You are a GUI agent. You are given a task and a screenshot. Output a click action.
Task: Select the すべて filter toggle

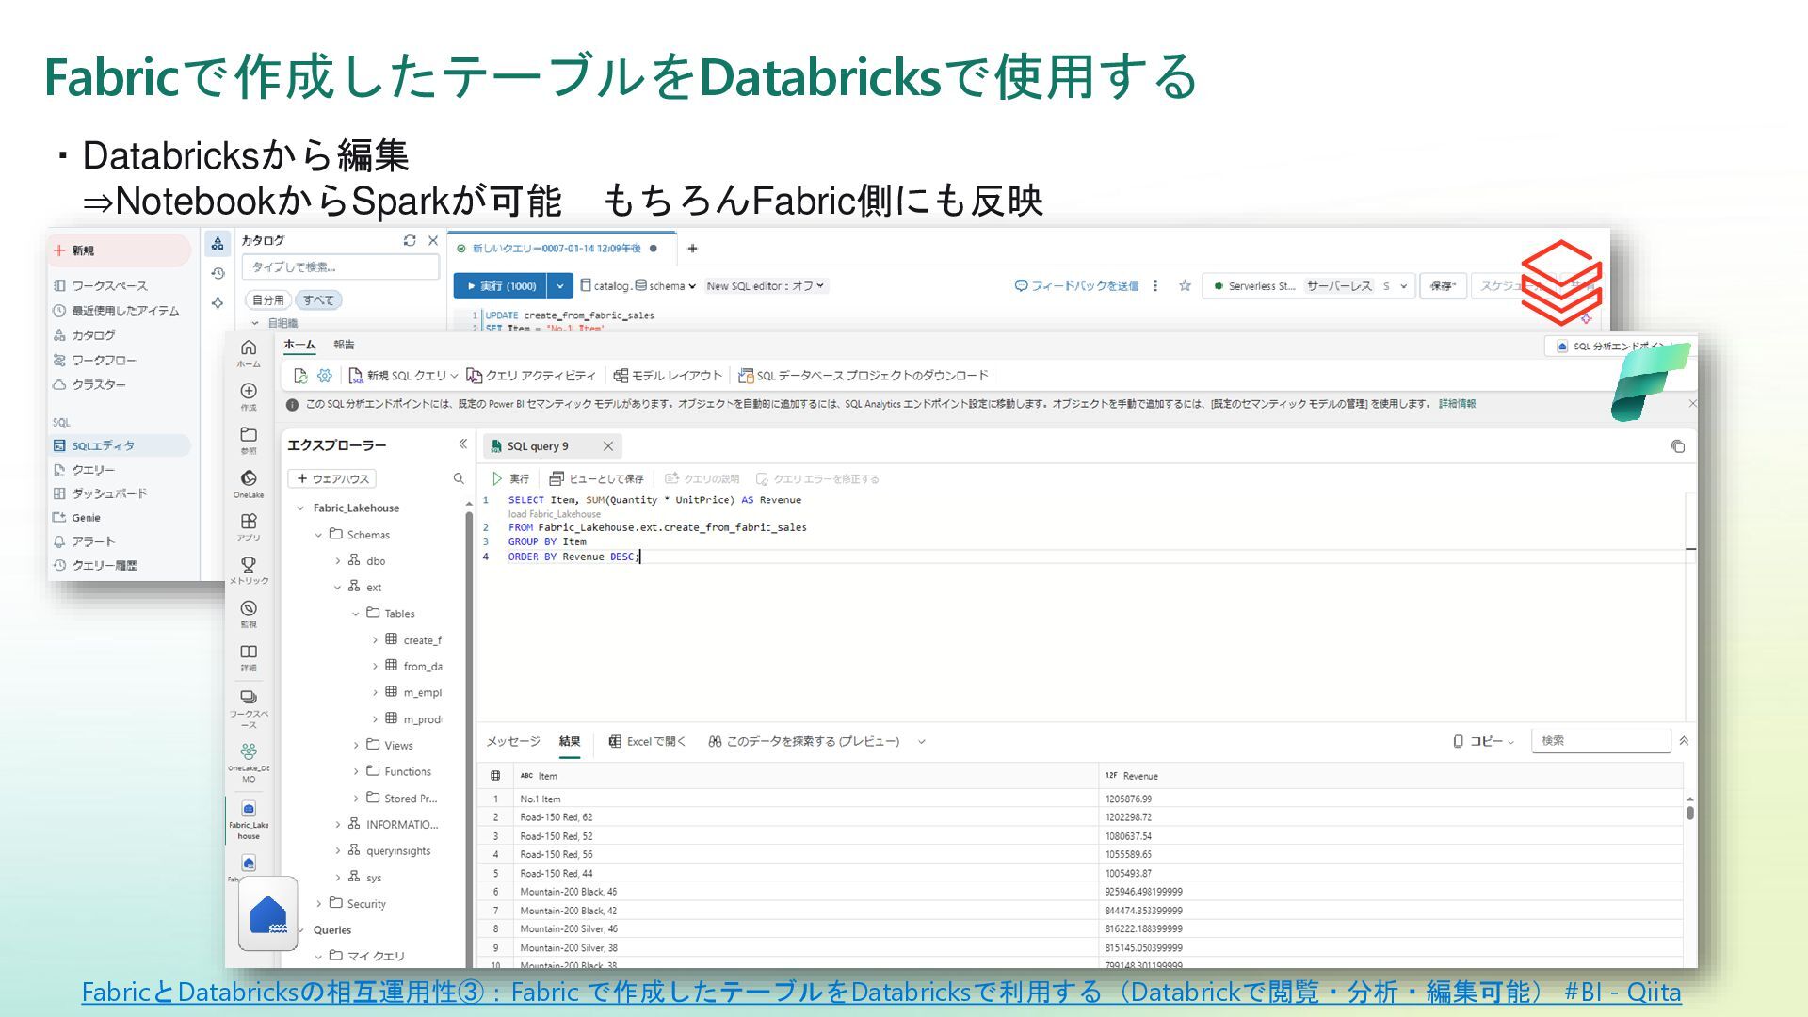click(318, 300)
